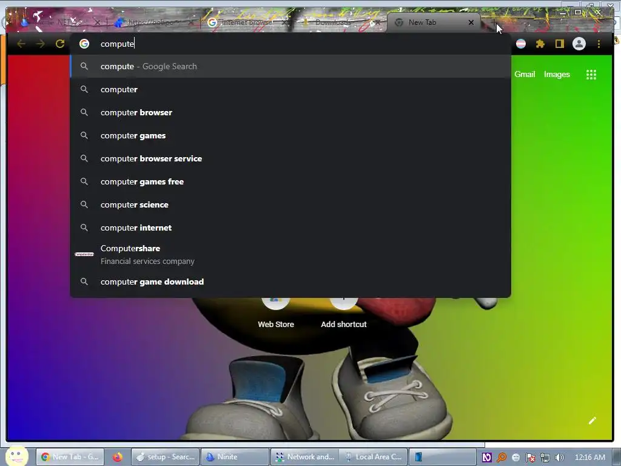Choose the 'computer science' suggestion
Viewport: 621px width, 466px height.
[290, 204]
